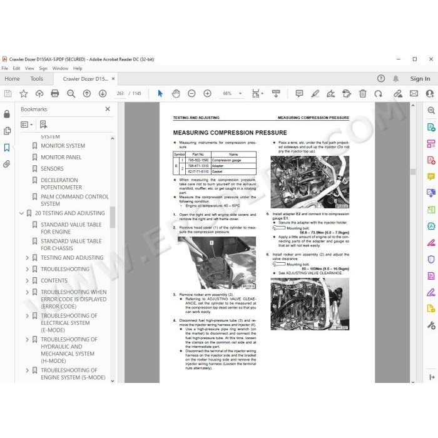Viewport: 438px width, 438px height.
Task: Click the Print file icon
Action: tap(55, 93)
